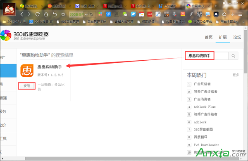
Task: Open the 论坛 navigation item
Action: coord(237,37)
